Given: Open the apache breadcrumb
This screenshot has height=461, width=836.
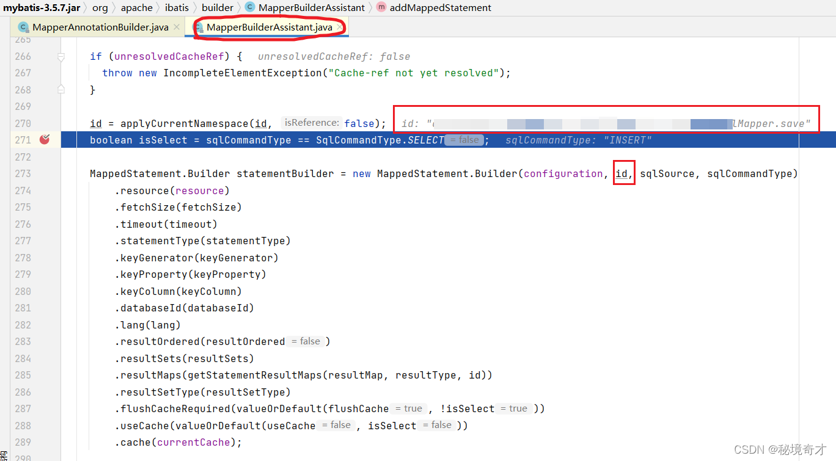Looking at the screenshot, I should tap(136, 8).
